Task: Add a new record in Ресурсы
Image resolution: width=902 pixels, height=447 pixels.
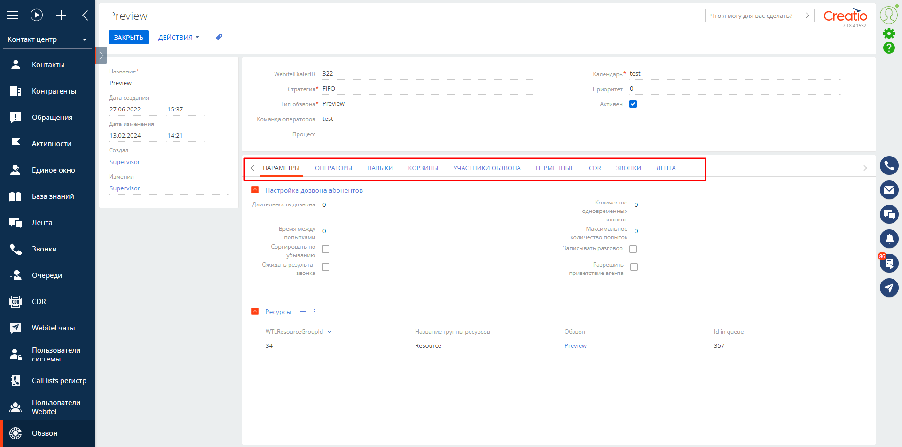Action: [303, 312]
